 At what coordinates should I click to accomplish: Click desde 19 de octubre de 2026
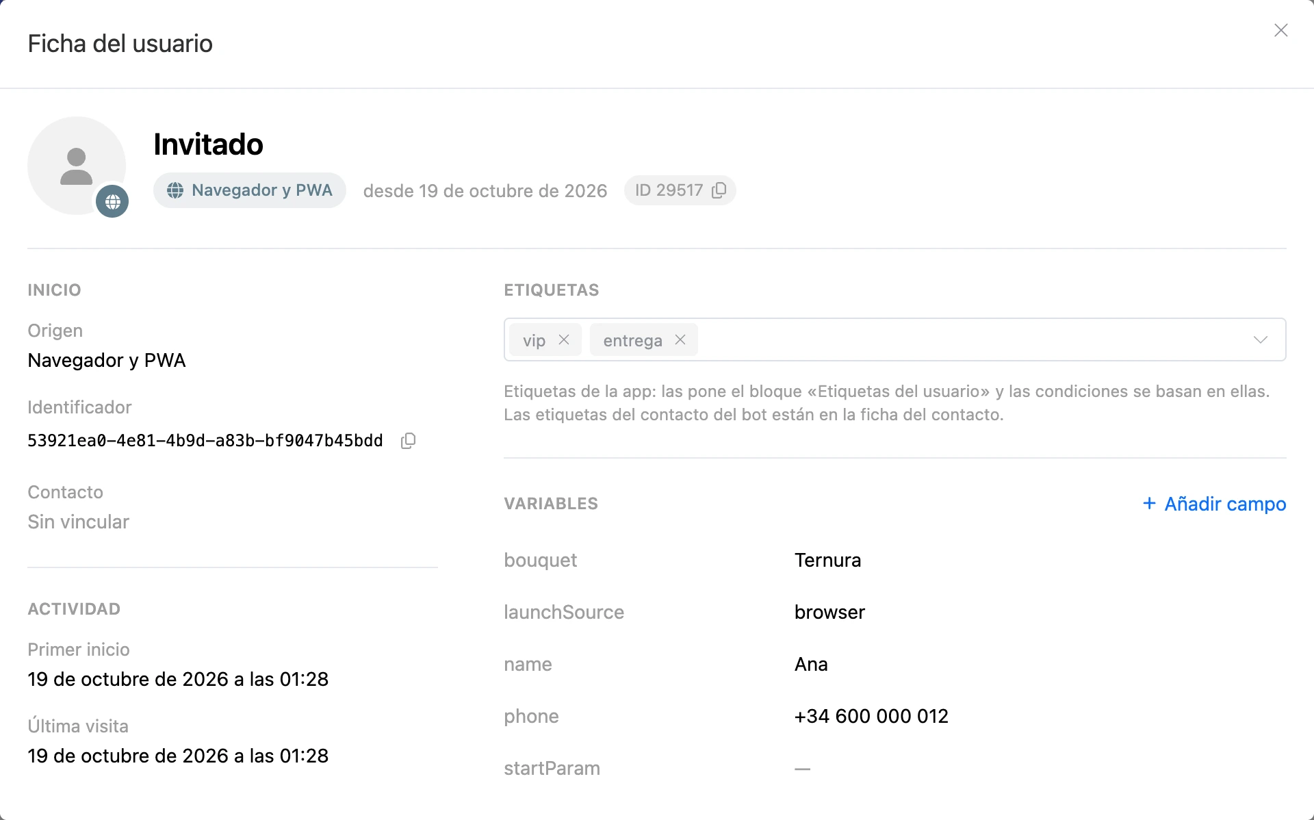coord(485,191)
